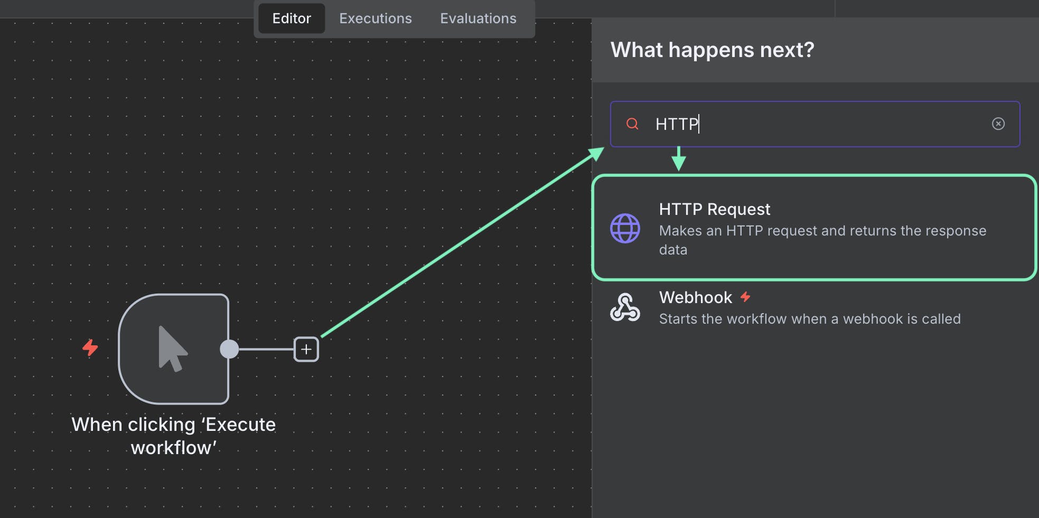Viewport: 1039px width, 518px height.
Task: Click the plus icon to add a node
Action: 306,349
